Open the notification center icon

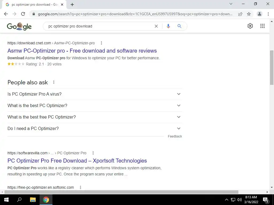click(266, 200)
